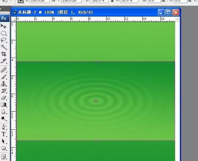This screenshot has width=198, height=161.
Task: Click the vertical ruler
Action: (13, 91)
